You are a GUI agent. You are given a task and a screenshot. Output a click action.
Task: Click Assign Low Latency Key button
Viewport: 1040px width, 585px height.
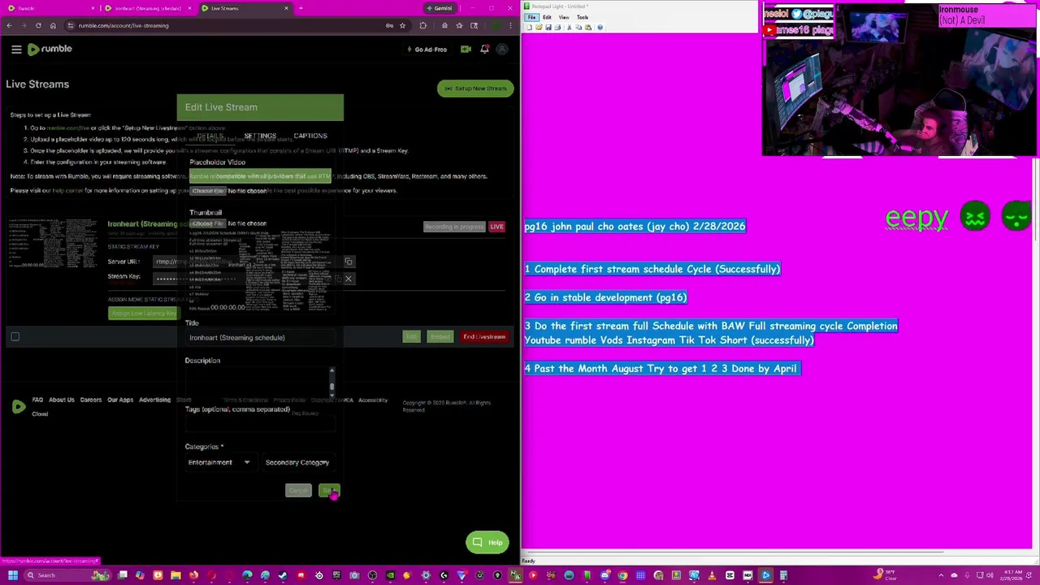coord(143,314)
